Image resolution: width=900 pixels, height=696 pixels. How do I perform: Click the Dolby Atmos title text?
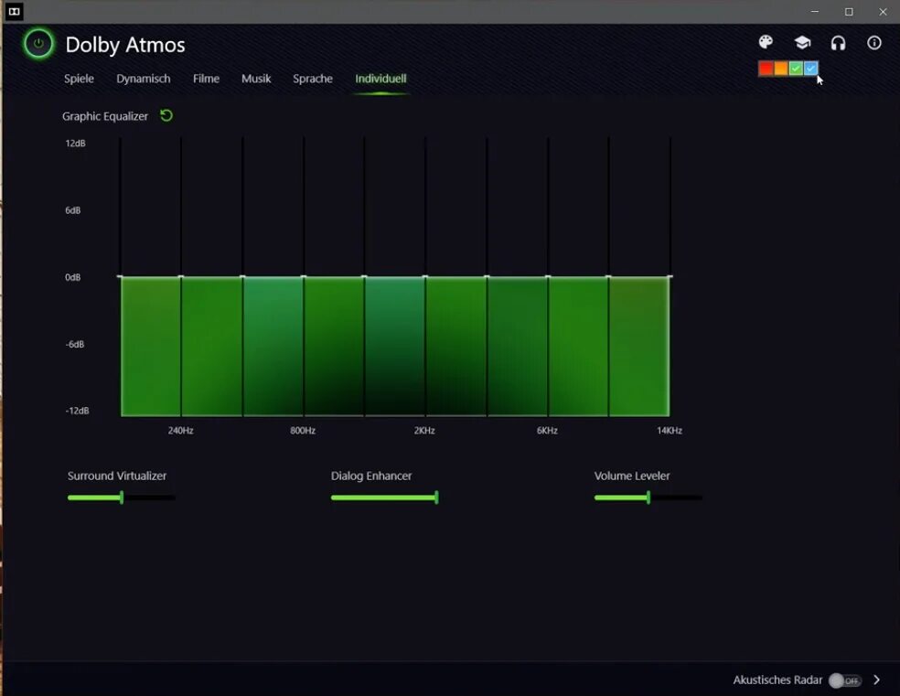coord(125,45)
